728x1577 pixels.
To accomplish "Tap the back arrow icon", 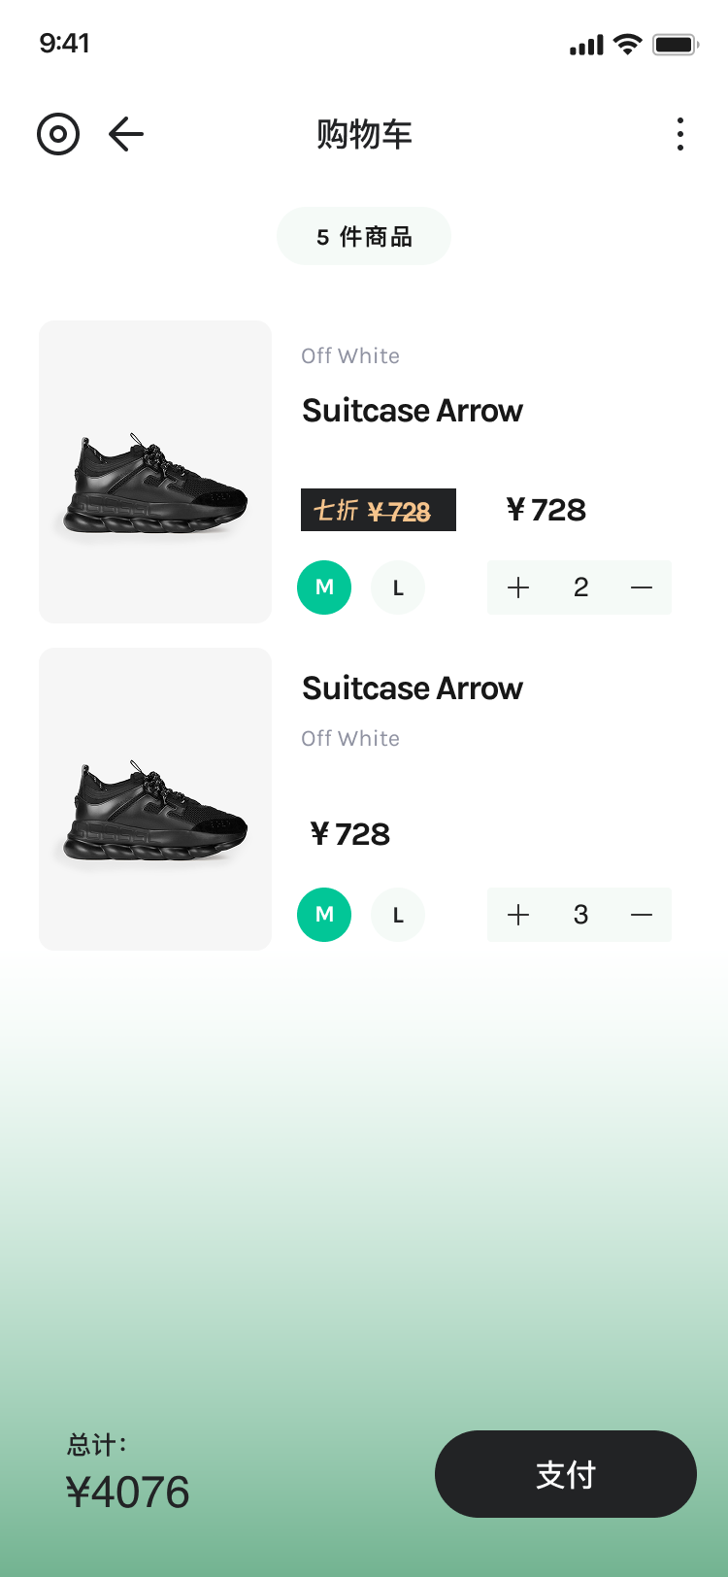I will tap(126, 134).
